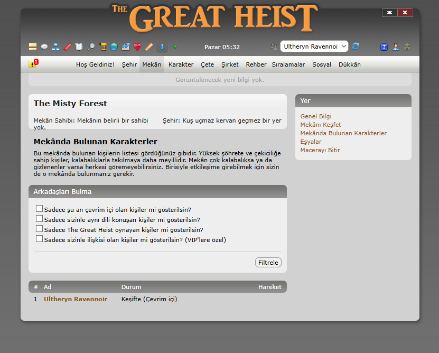
Task: Click the yellow power drill icon
Action: click(x=102, y=47)
